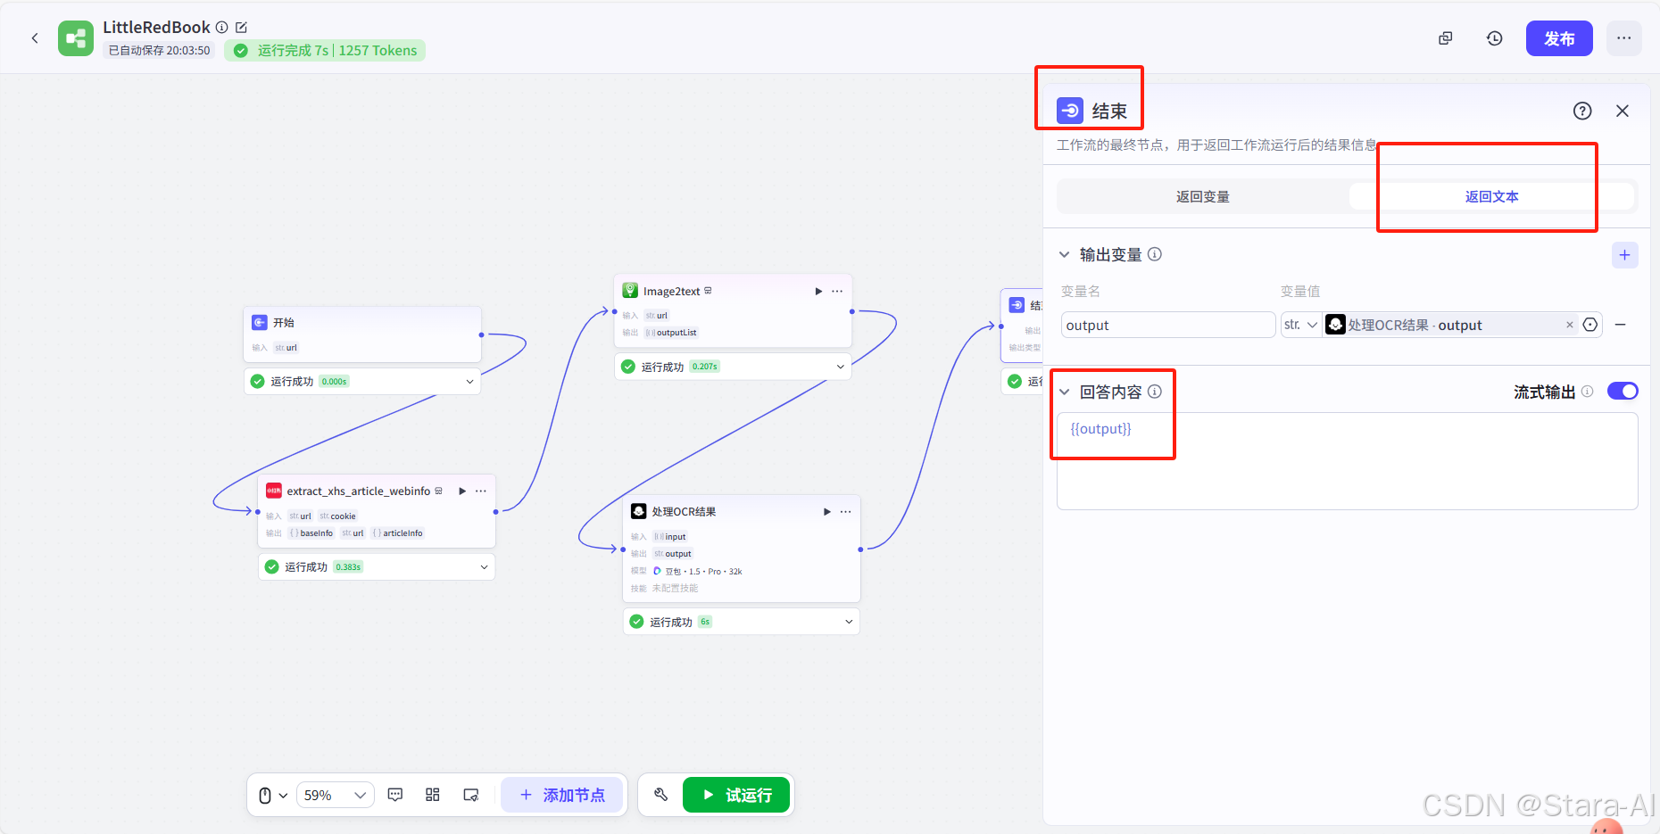1660x834 pixels.
Task: Open plugin icon beside Image2text title
Action: 708,291
